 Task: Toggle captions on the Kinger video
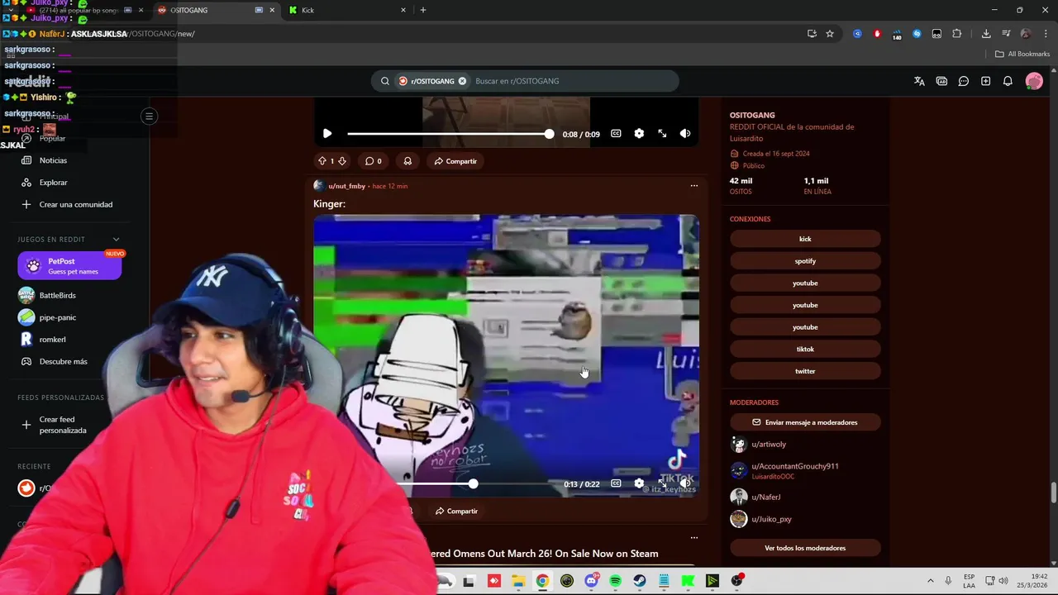616,483
